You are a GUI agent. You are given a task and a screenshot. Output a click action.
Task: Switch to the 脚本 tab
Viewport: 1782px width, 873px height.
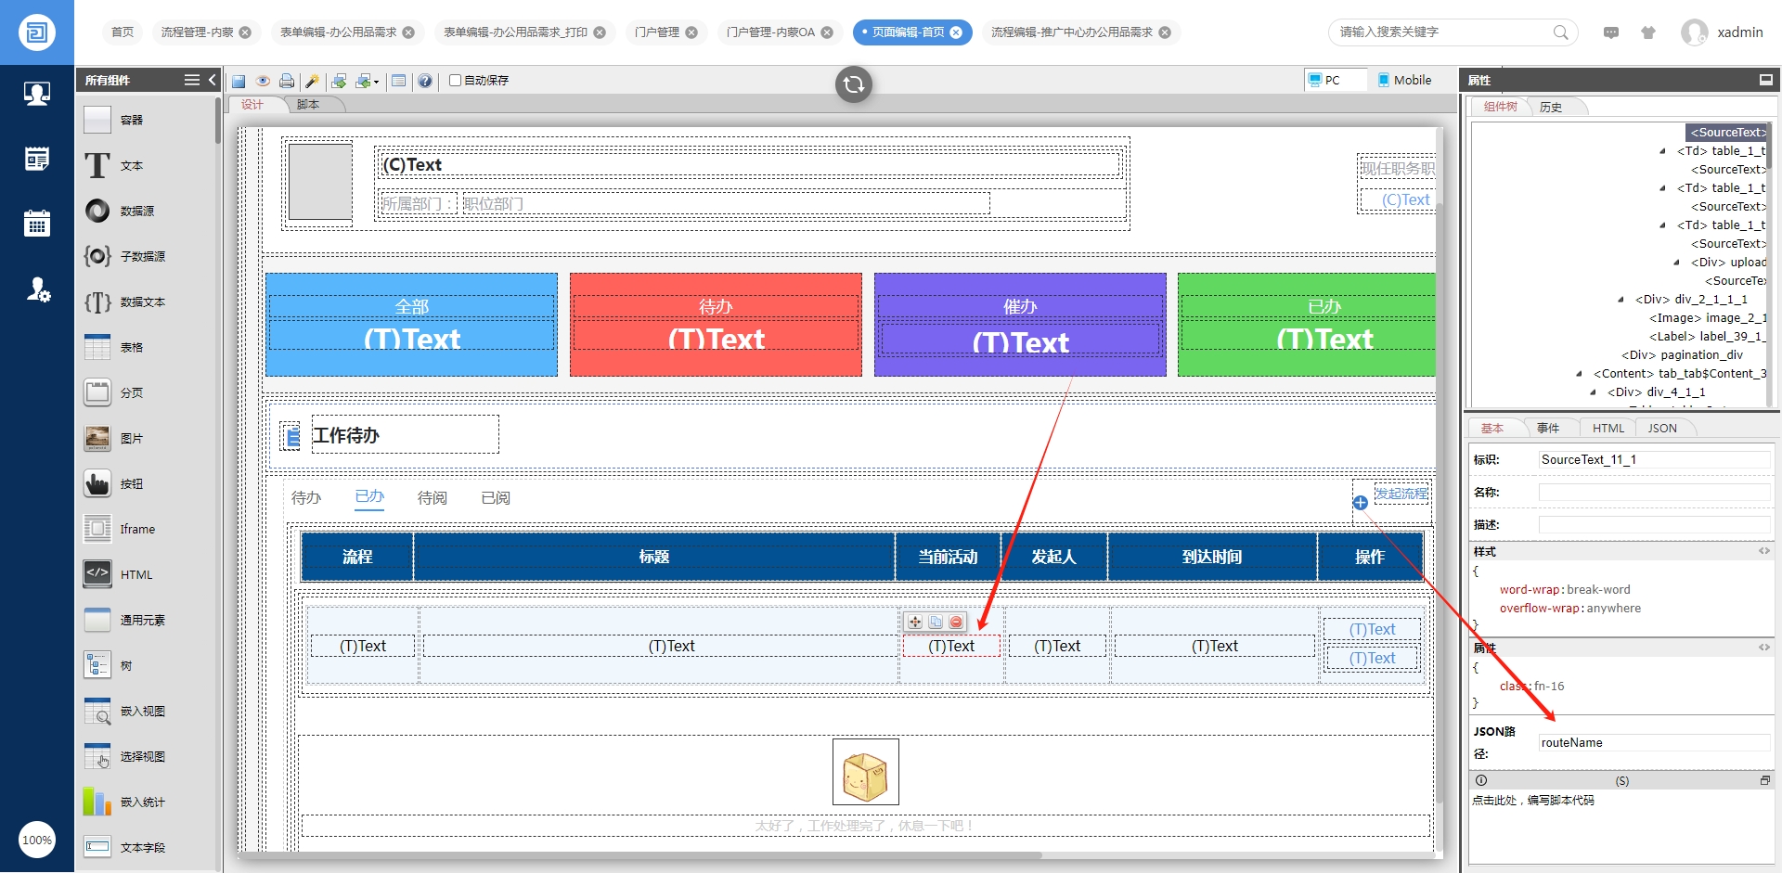coord(308,105)
